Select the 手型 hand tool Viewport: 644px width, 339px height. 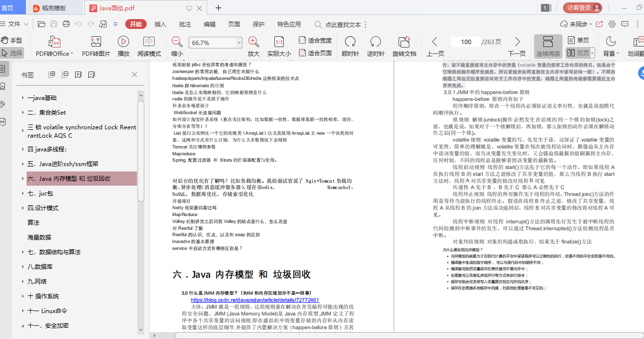tap(11, 40)
